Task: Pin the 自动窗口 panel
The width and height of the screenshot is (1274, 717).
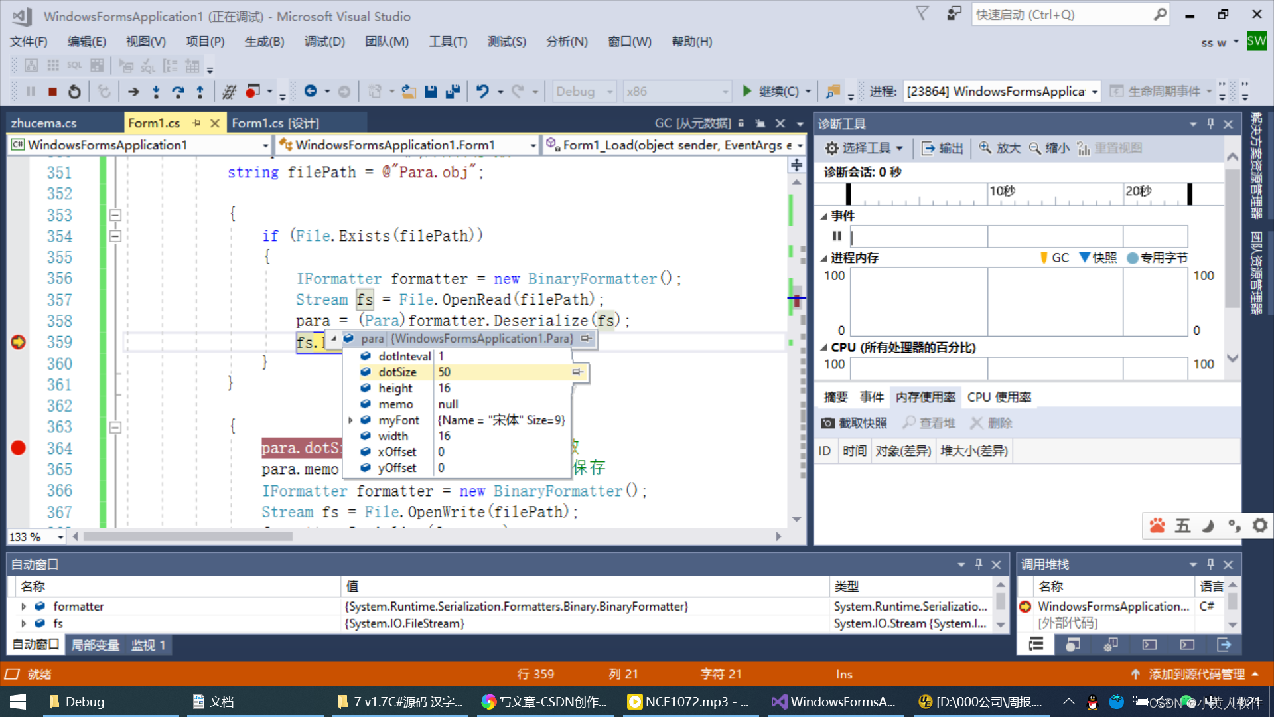Action: click(978, 564)
